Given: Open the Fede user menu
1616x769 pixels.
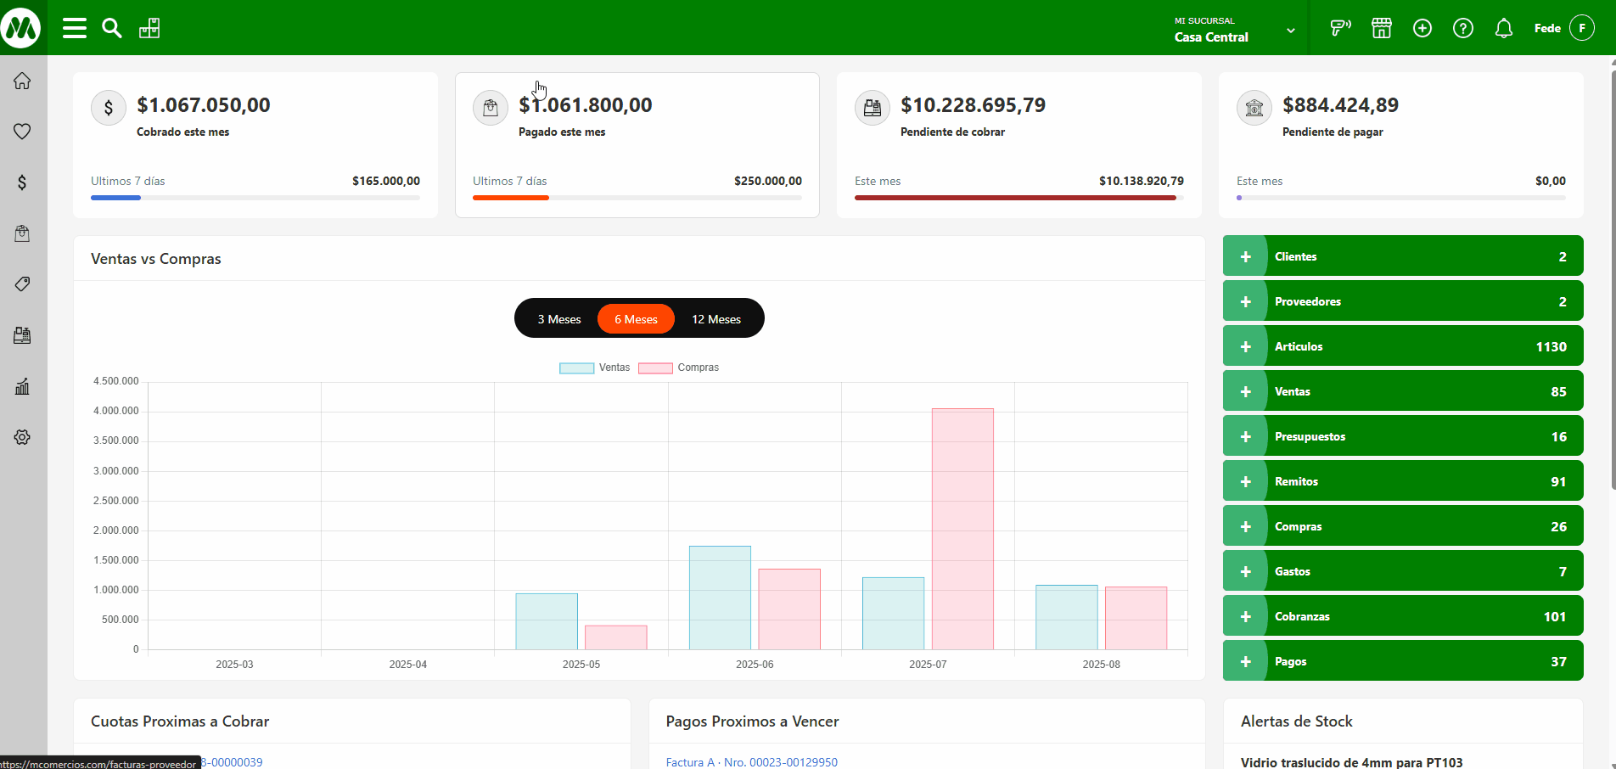Looking at the screenshot, I should click(x=1563, y=28).
